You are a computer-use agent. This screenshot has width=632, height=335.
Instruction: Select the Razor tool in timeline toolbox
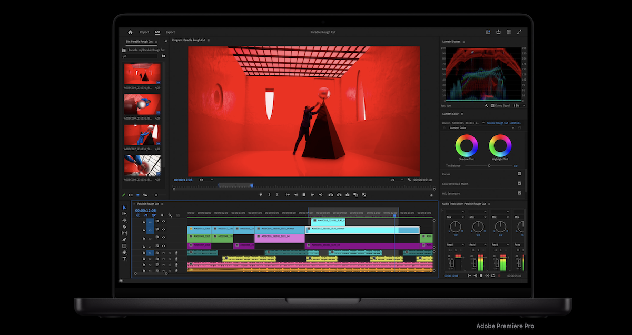tap(125, 226)
